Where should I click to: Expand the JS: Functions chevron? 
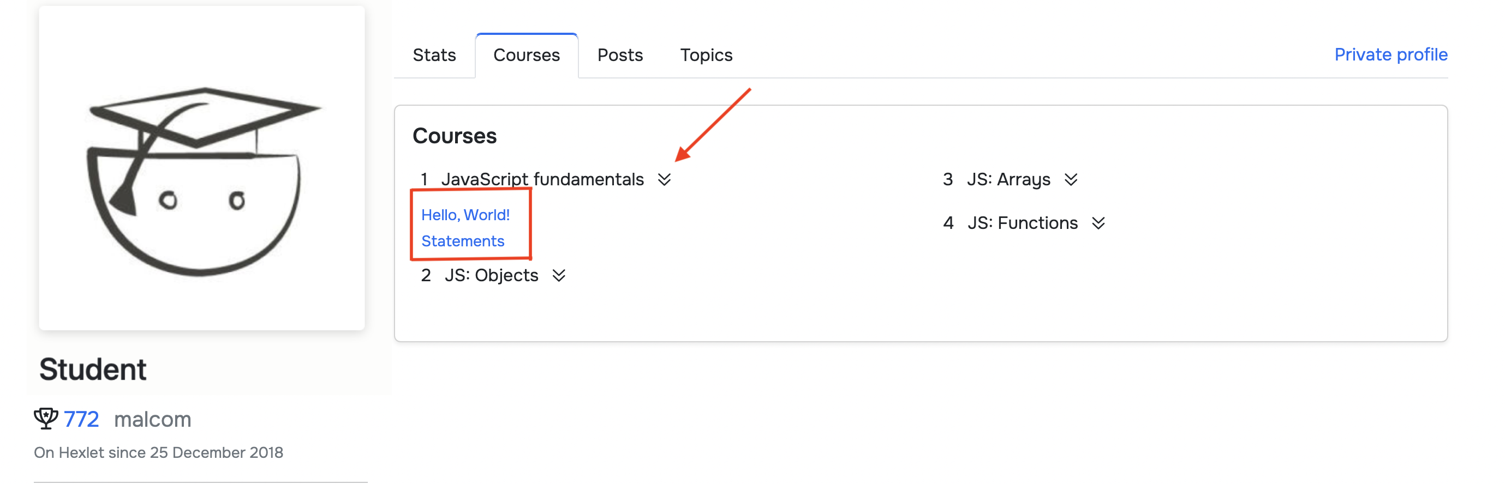click(x=1098, y=223)
